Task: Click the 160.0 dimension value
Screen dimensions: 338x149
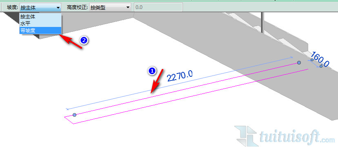Action: [x=320, y=59]
